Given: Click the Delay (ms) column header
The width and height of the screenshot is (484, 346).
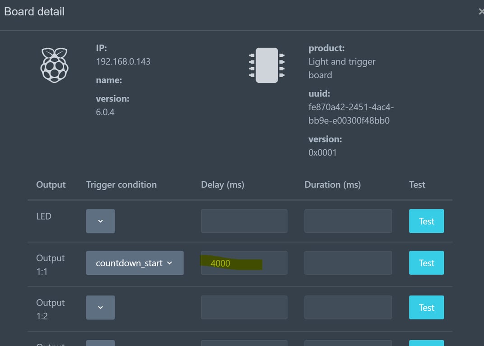Looking at the screenshot, I should pos(223,185).
